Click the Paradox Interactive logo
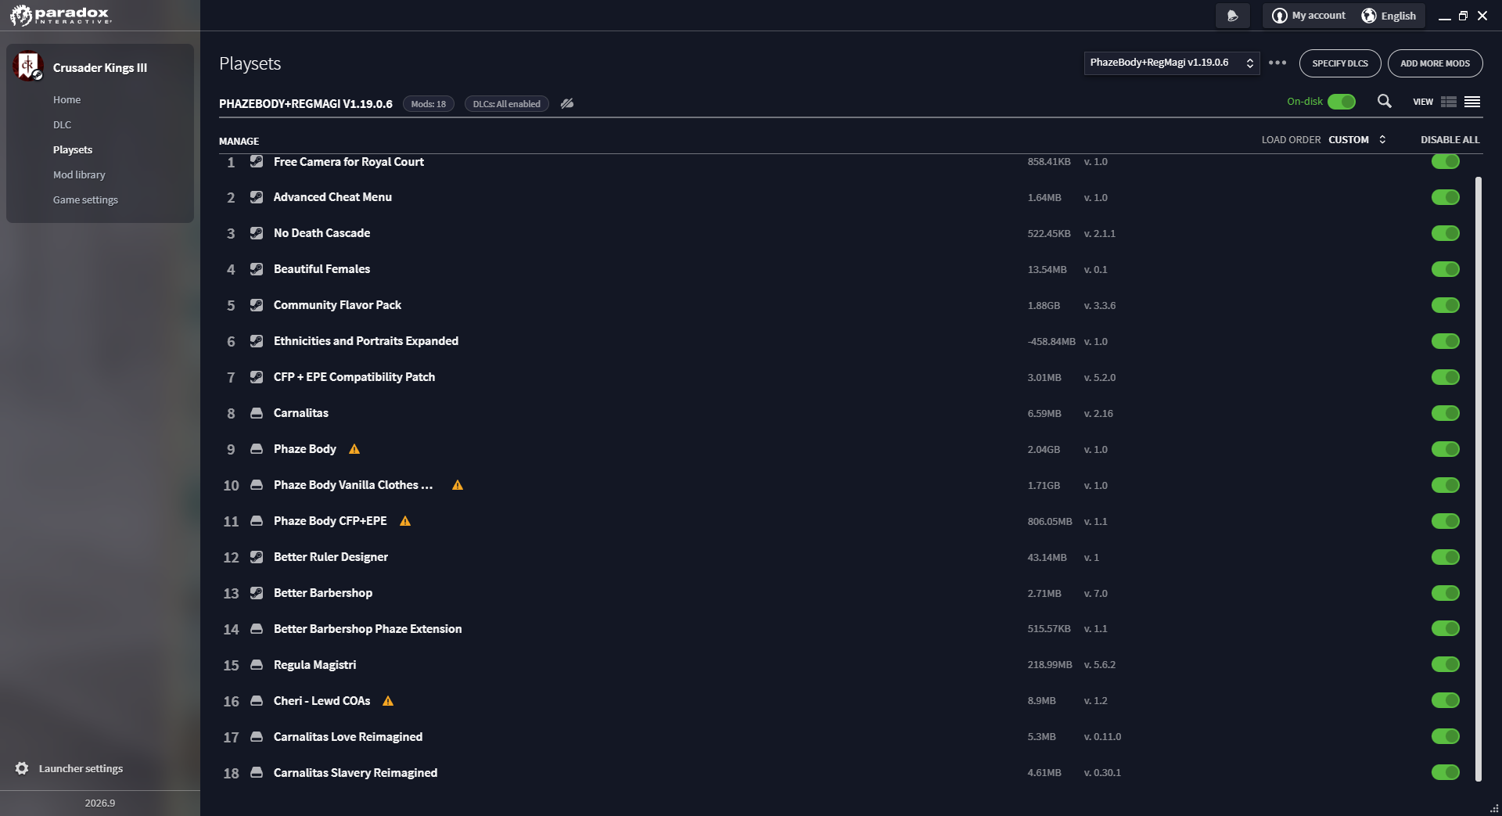 tap(60, 15)
